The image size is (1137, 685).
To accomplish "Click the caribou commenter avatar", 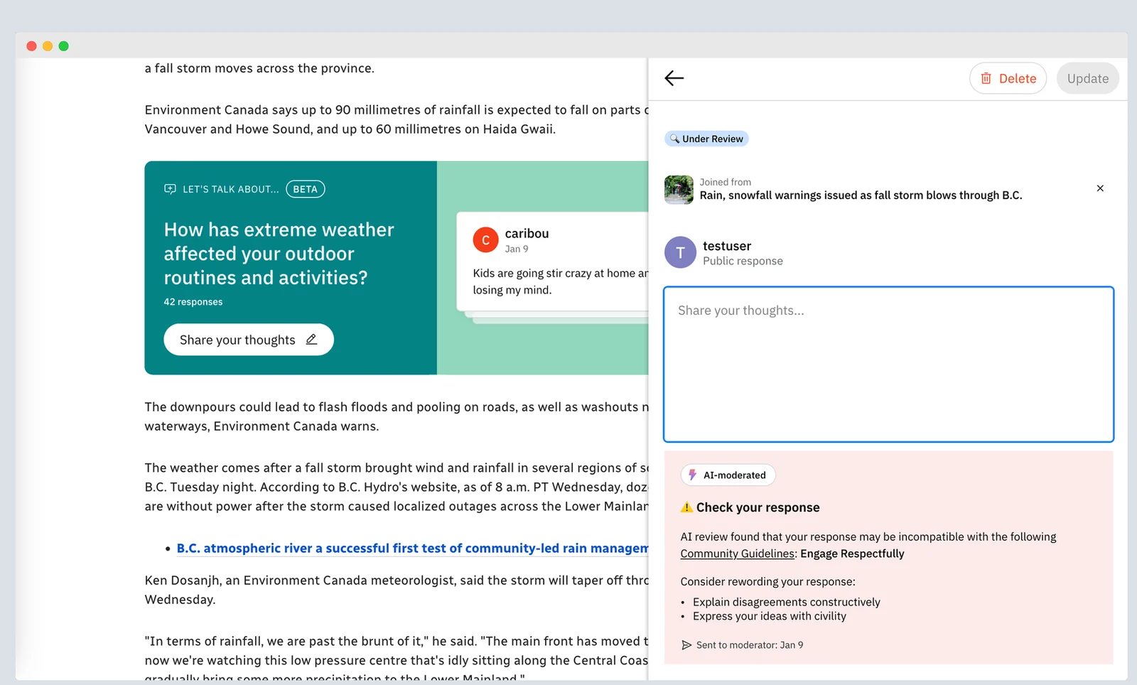I will coord(485,240).
